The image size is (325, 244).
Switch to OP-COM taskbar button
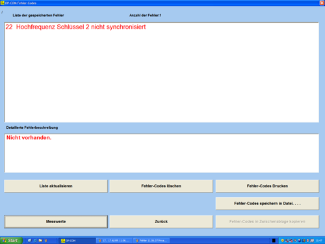pos(77,241)
